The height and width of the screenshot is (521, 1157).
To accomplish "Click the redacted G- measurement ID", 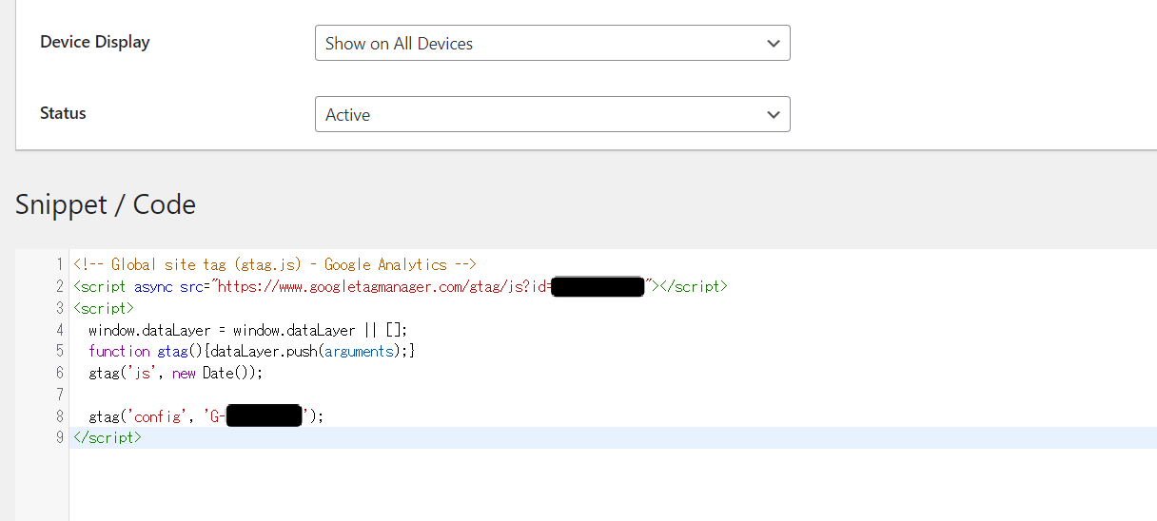I will click(264, 416).
